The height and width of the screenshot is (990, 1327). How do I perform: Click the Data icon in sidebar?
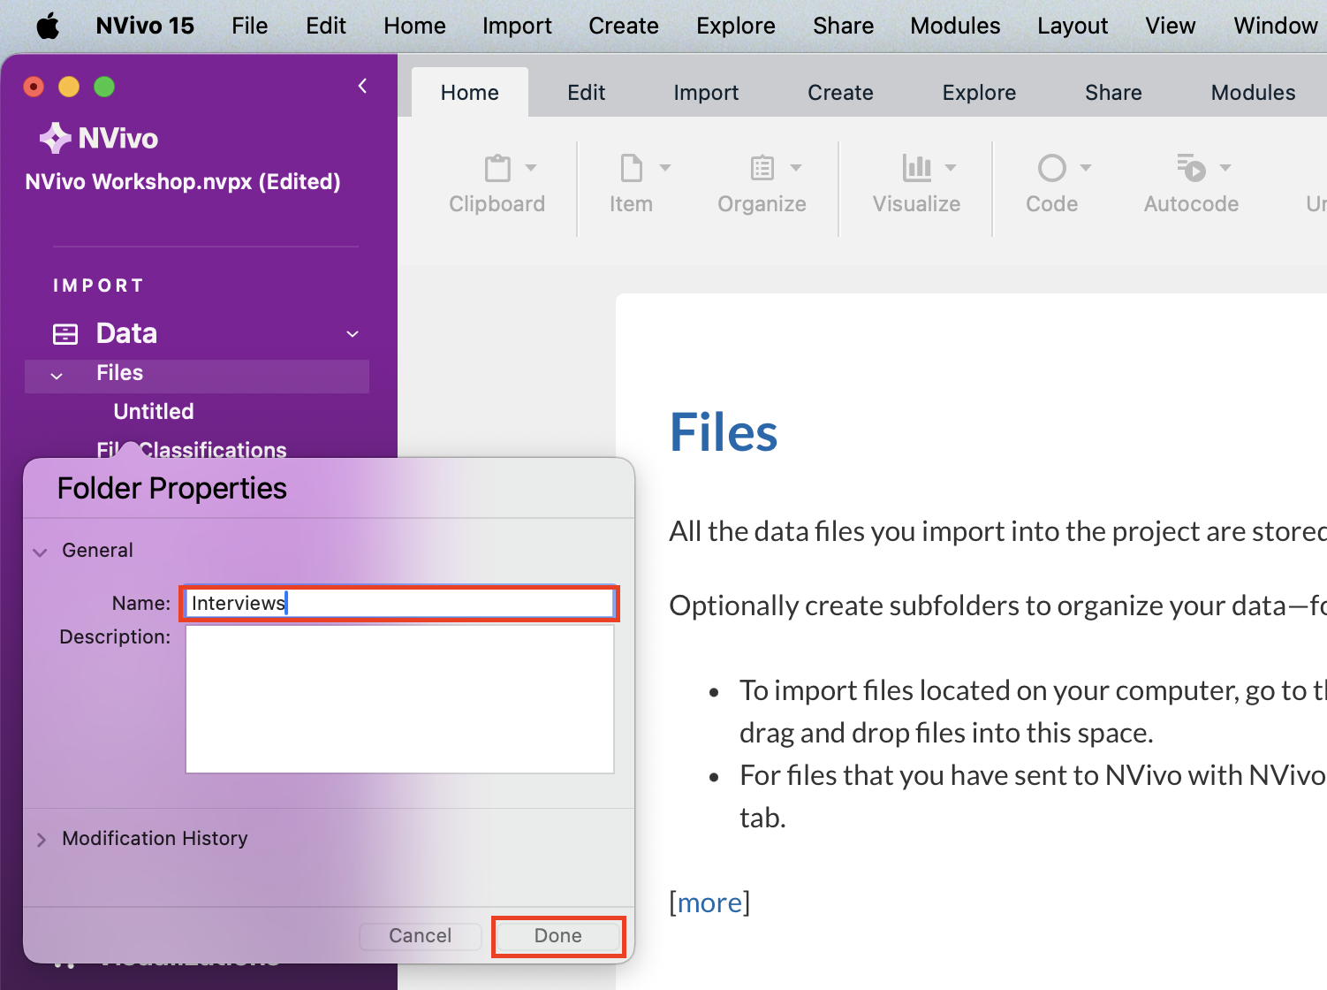[x=64, y=333]
